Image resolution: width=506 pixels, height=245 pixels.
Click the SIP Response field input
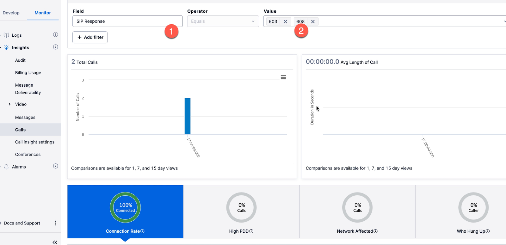[x=127, y=21]
